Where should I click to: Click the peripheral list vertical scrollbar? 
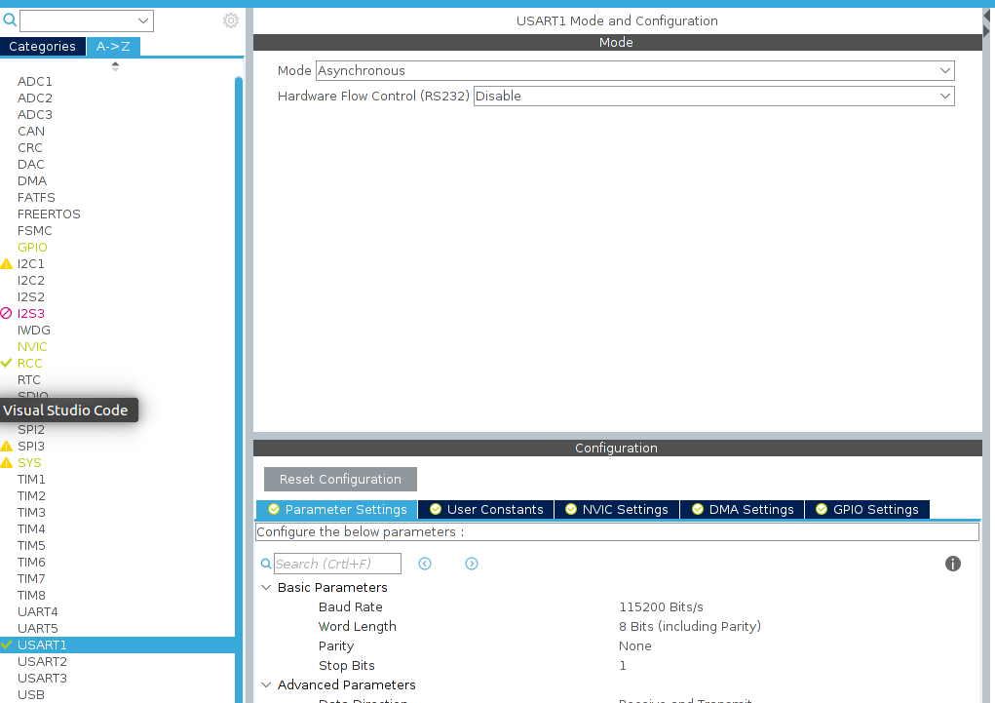[239, 389]
